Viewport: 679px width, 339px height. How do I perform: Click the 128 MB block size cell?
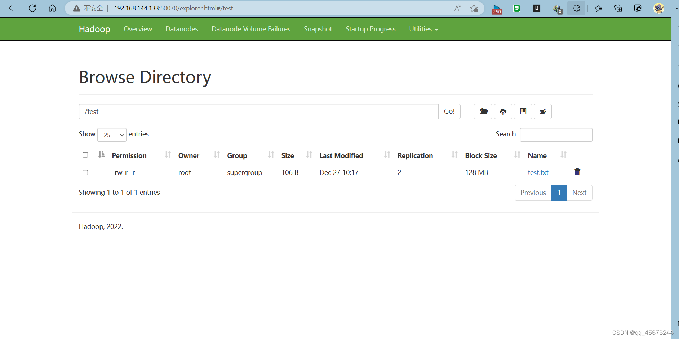476,172
